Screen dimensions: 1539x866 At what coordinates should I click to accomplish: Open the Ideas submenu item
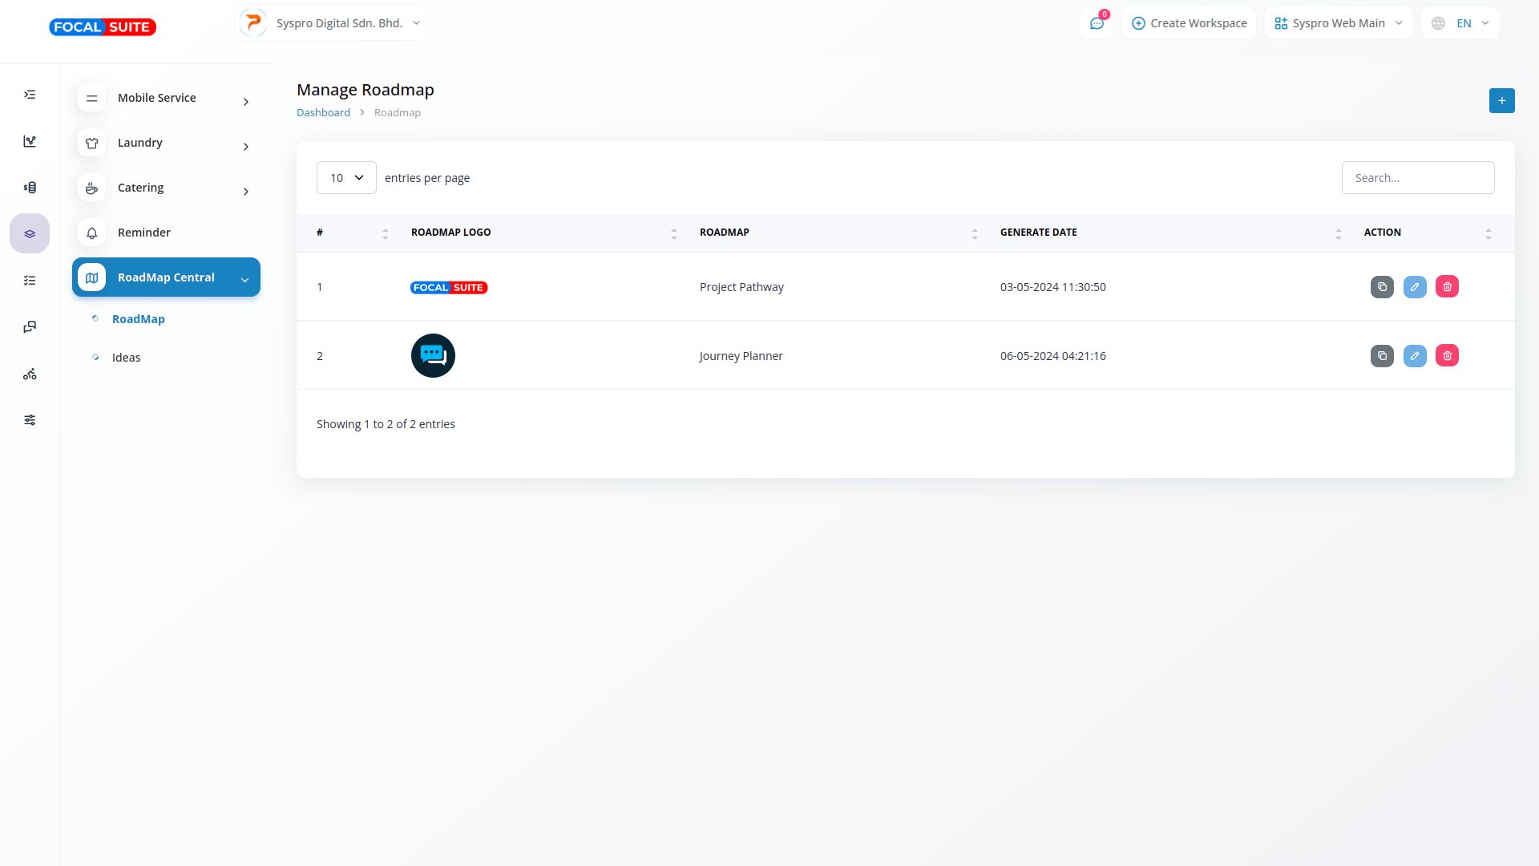click(x=126, y=358)
